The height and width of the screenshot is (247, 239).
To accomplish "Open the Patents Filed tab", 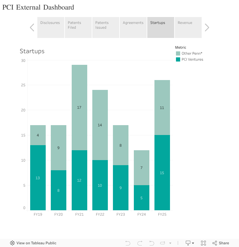I will [78, 27].
